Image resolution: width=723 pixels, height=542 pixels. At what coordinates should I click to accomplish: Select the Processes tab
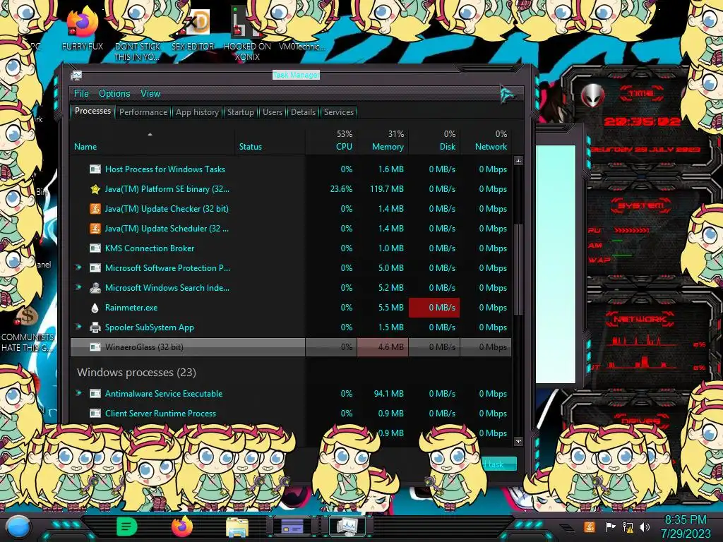pyautogui.click(x=92, y=111)
